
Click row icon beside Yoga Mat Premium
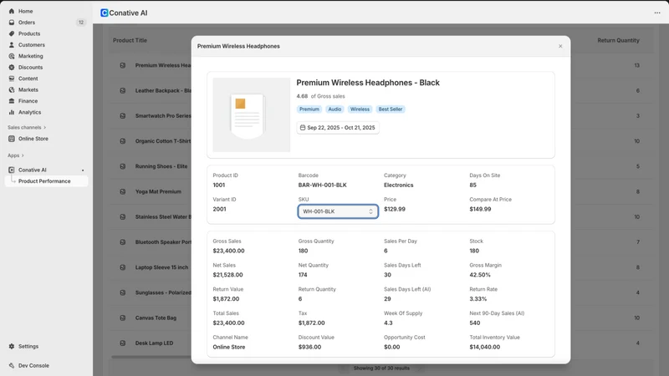(x=122, y=191)
